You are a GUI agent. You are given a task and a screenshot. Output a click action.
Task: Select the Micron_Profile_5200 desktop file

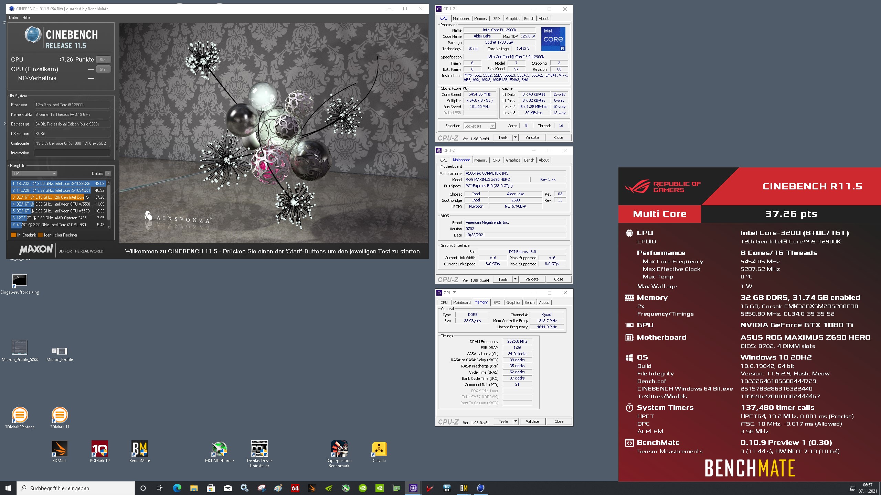20,351
